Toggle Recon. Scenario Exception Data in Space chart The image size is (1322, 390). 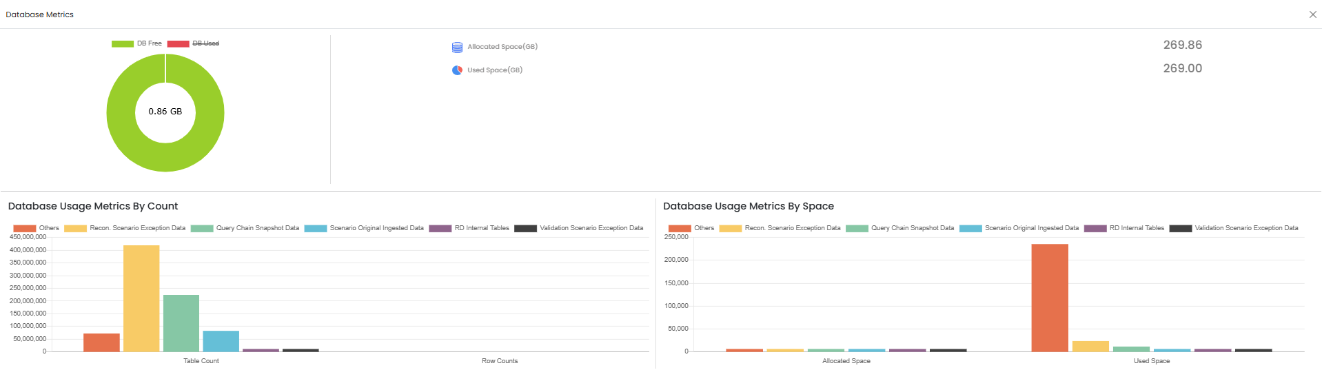[x=780, y=228]
